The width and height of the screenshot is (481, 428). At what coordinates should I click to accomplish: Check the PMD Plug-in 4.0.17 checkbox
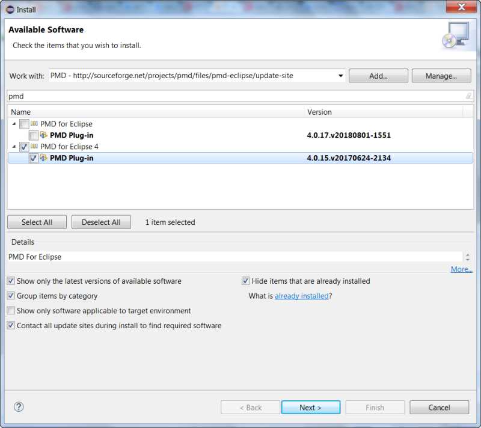coord(33,135)
